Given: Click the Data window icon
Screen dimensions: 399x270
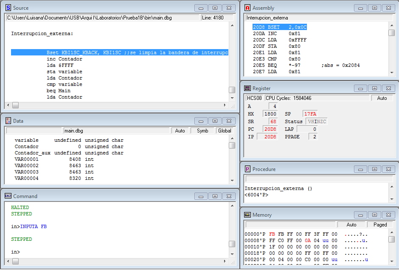Looking at the screenshot, I should pyautogui.click(x=8, y=121).
